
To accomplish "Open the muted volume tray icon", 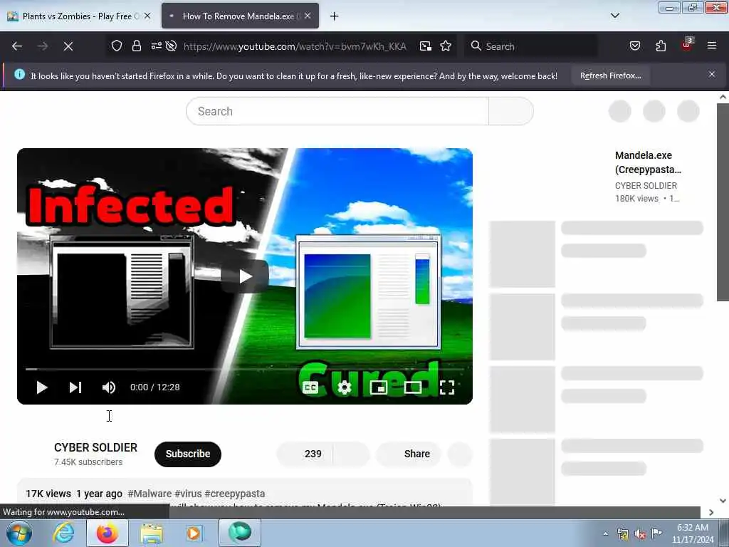I will [x=640, y=534].
